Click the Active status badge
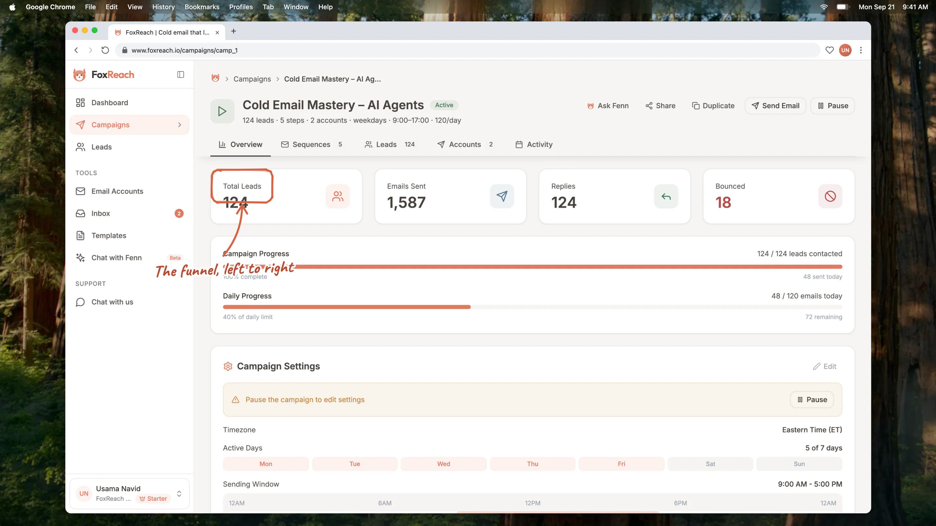936x526 pixels. click(444, 105)
